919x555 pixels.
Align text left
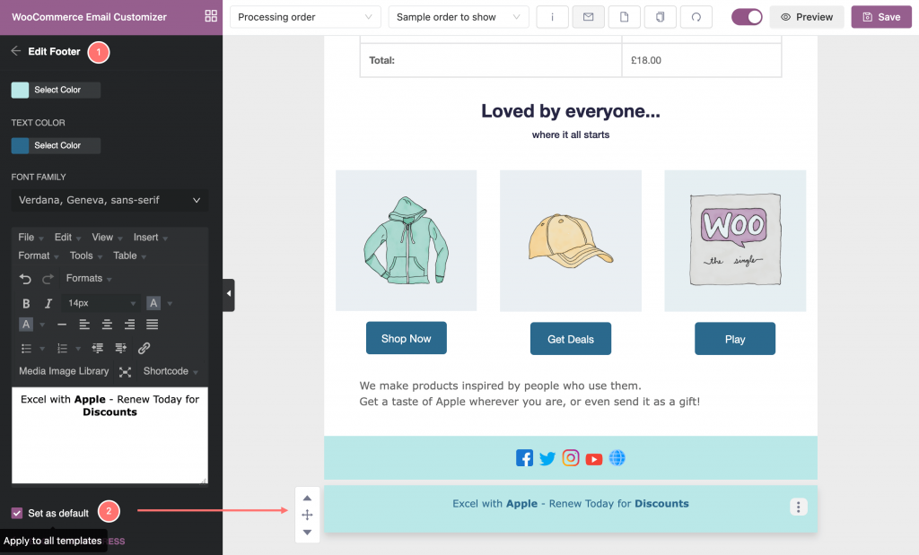pyautogui.click(x=84, y=325)
